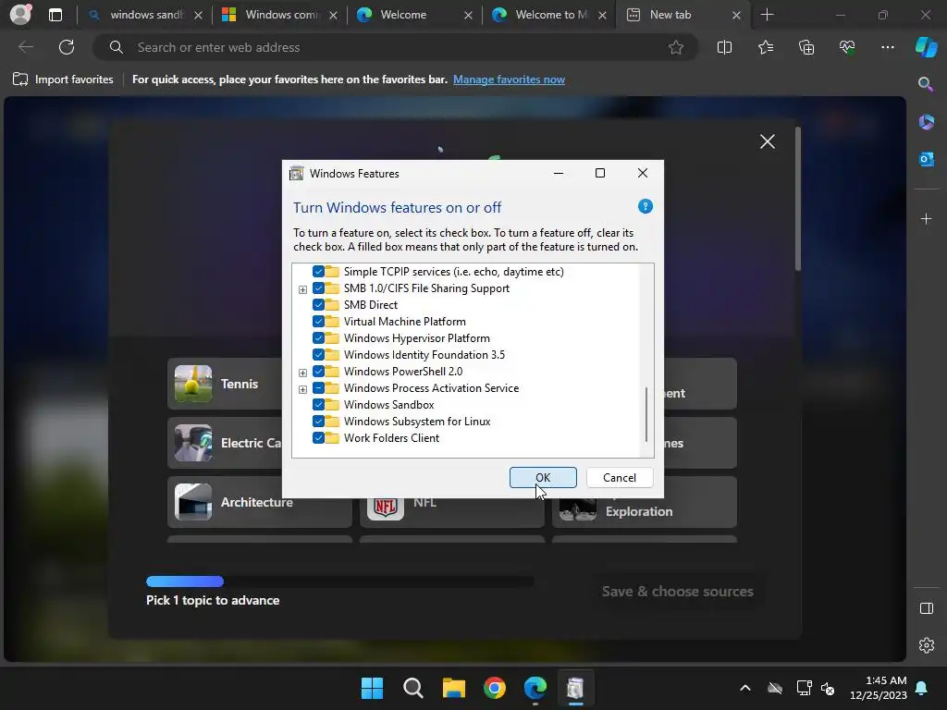Toggle Windows Identity Foundation 3.5 checkbox

point(318,354)
